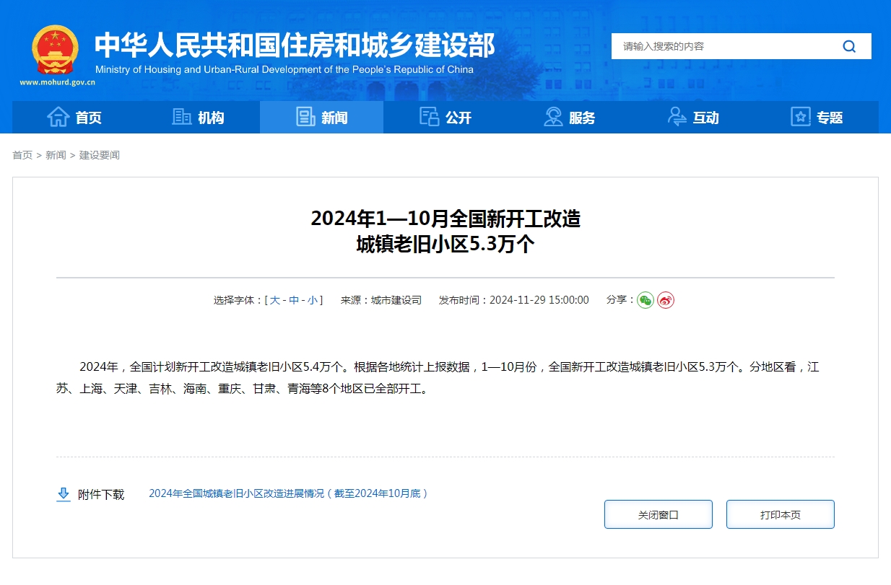Click the newspaper icon beside 新闻
The height and width of the screenshot is (585, 891).
(305, 117)
